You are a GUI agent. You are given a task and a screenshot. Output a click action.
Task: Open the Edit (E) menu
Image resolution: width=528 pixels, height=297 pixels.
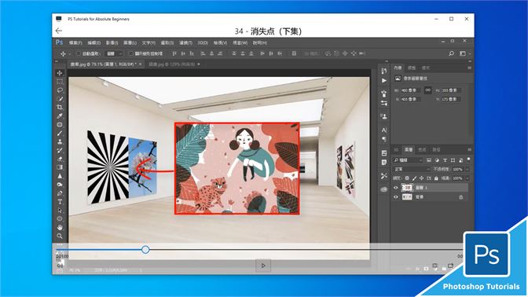pos(94,42)
